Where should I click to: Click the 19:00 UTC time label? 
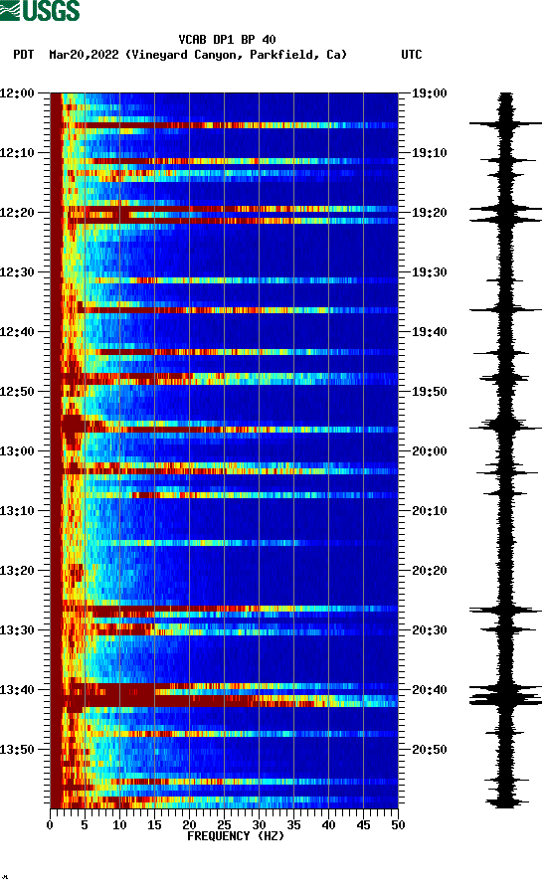[429, 92]
